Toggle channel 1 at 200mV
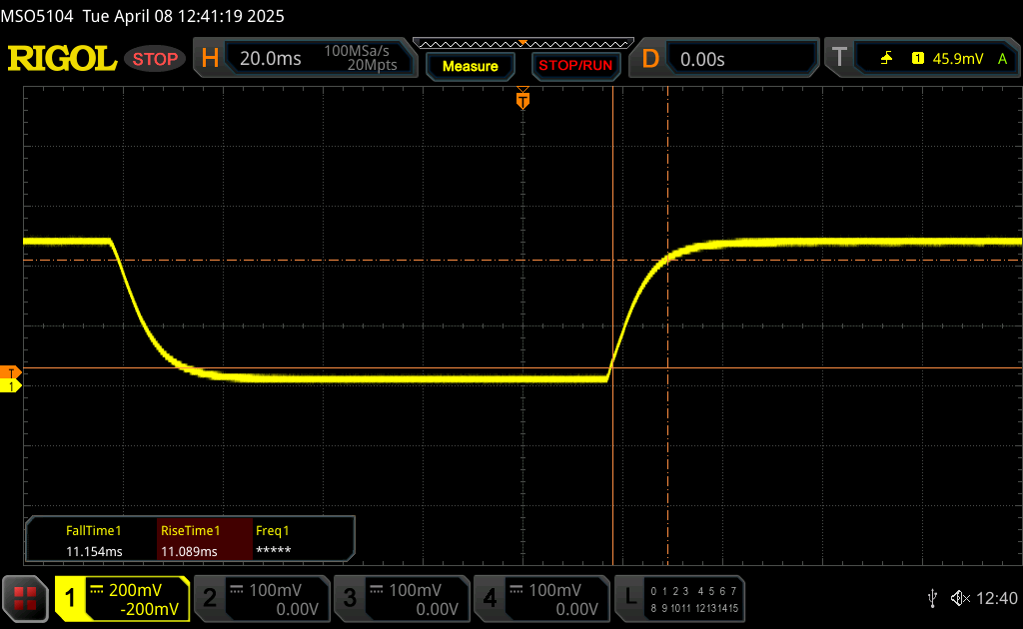Screen dimensions: 1023x629 pos(122,598)
